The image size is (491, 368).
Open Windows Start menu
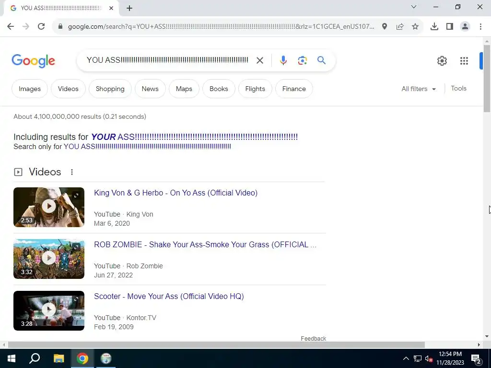12,358
